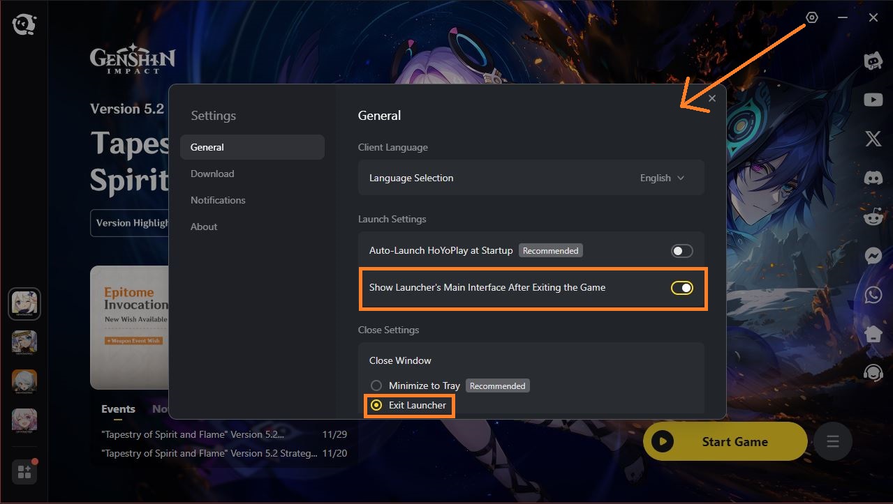Open the Epitome Invocation banner thumbnail

pos(130,327)
